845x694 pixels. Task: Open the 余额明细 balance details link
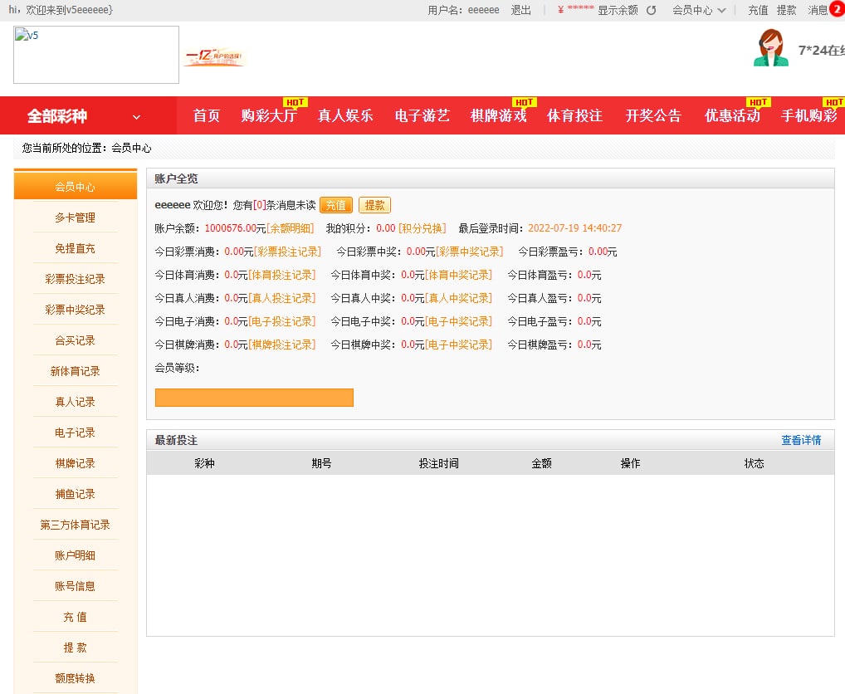point(290,228)
